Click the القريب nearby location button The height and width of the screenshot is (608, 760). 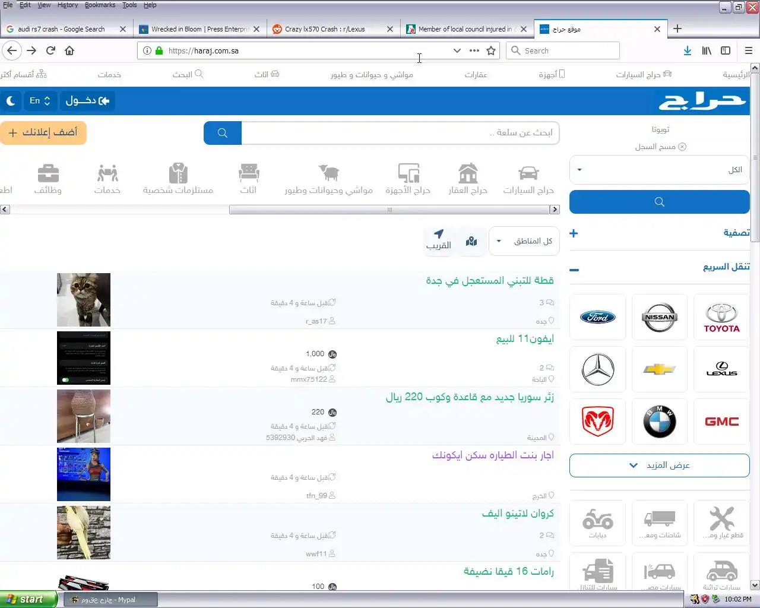tap(439, 240)
